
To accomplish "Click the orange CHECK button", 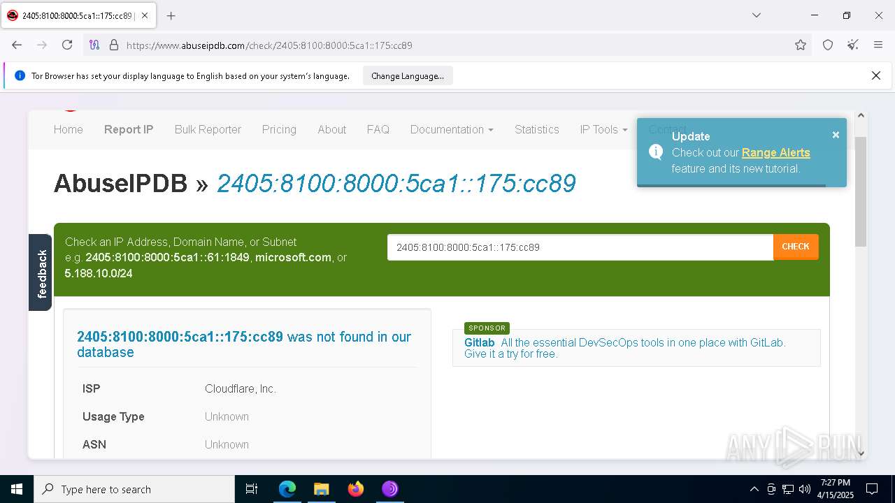I will point(796,247).
